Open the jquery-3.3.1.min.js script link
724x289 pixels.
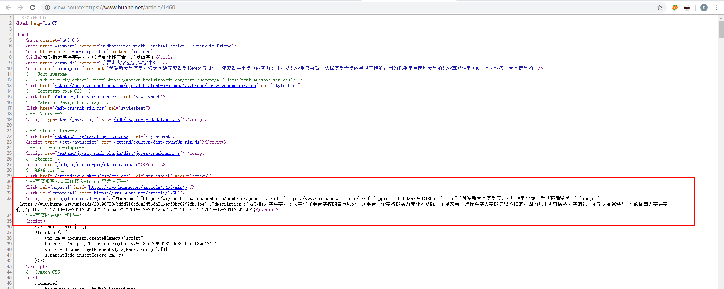coord(147,119)
